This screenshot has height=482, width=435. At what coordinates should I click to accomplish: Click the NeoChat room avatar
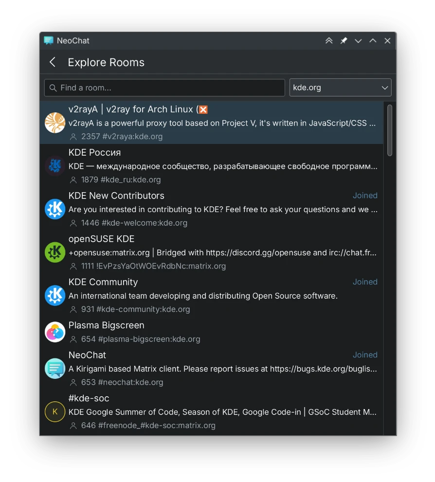pos(55,368)
